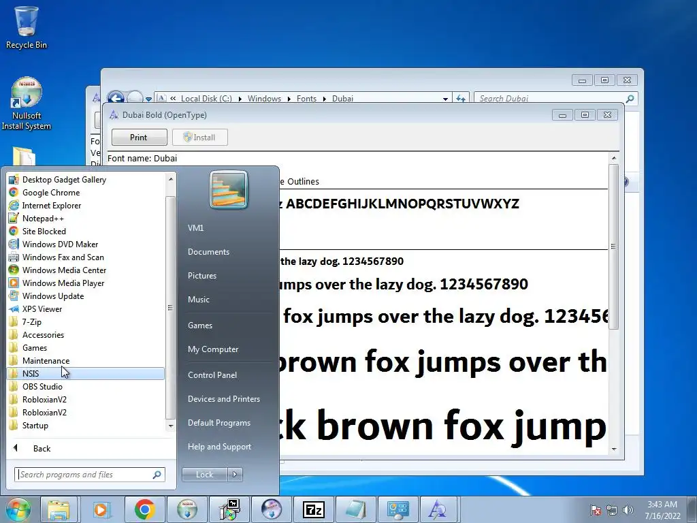Switch to the font viewer taskbar icon
This screenshot has height=523, width=697.
coord(437,509)
